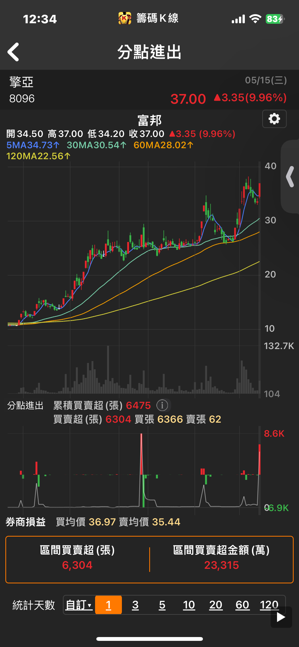299x647 pixels.
Task: Open chart settings gear icon
Action: pos(274,119)
